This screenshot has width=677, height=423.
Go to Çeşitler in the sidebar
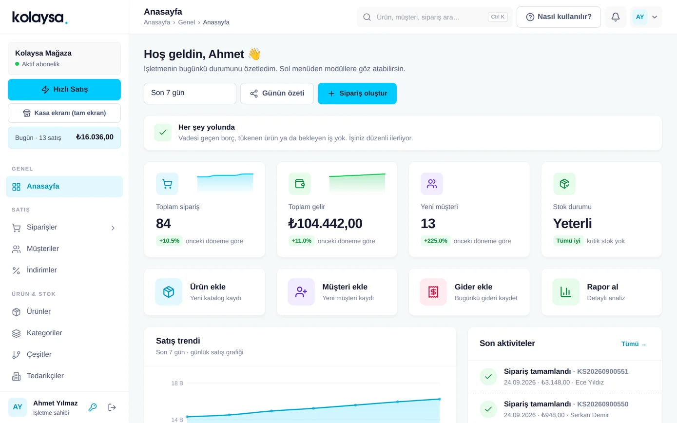click(x=64, y=355)
